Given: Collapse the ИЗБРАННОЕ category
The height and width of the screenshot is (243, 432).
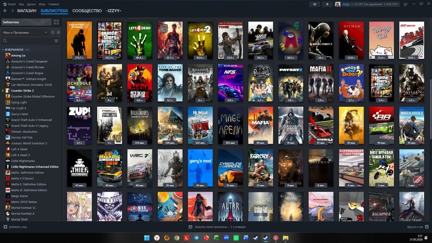Looking at the screenshot, I should (x=3, y=50).
